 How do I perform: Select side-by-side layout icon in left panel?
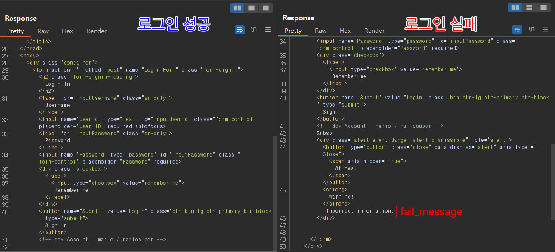(237, 8)
